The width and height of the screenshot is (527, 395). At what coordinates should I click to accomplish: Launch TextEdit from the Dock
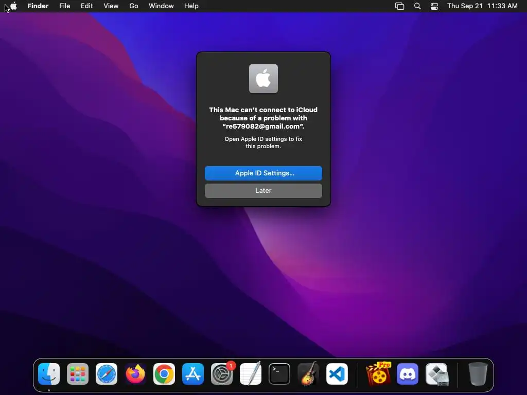click(x=251, y=374)
